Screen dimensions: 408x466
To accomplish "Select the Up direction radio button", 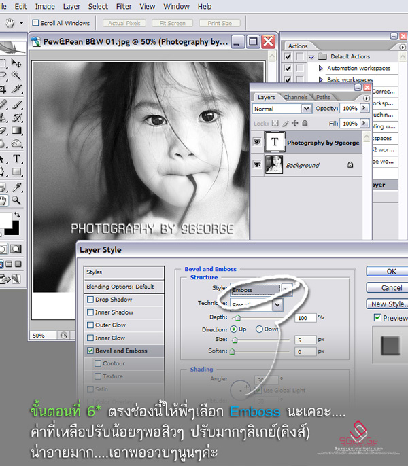I will (x=234, y=329).
